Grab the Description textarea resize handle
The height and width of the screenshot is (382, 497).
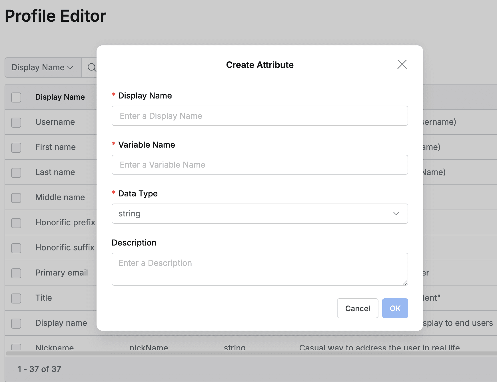[405, 283]
